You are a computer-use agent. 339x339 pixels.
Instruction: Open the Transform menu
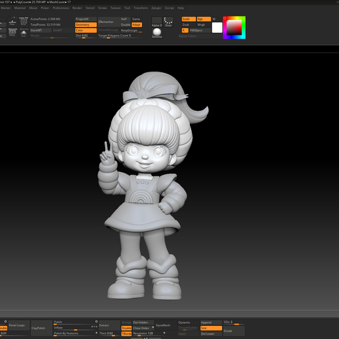[141, 8]
